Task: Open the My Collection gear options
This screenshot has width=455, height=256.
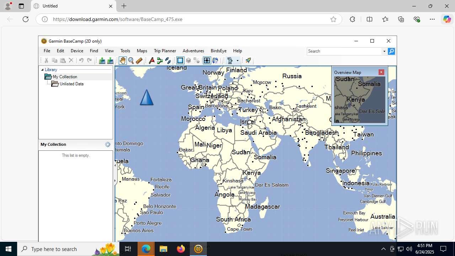Action: (x=108, y=144)
